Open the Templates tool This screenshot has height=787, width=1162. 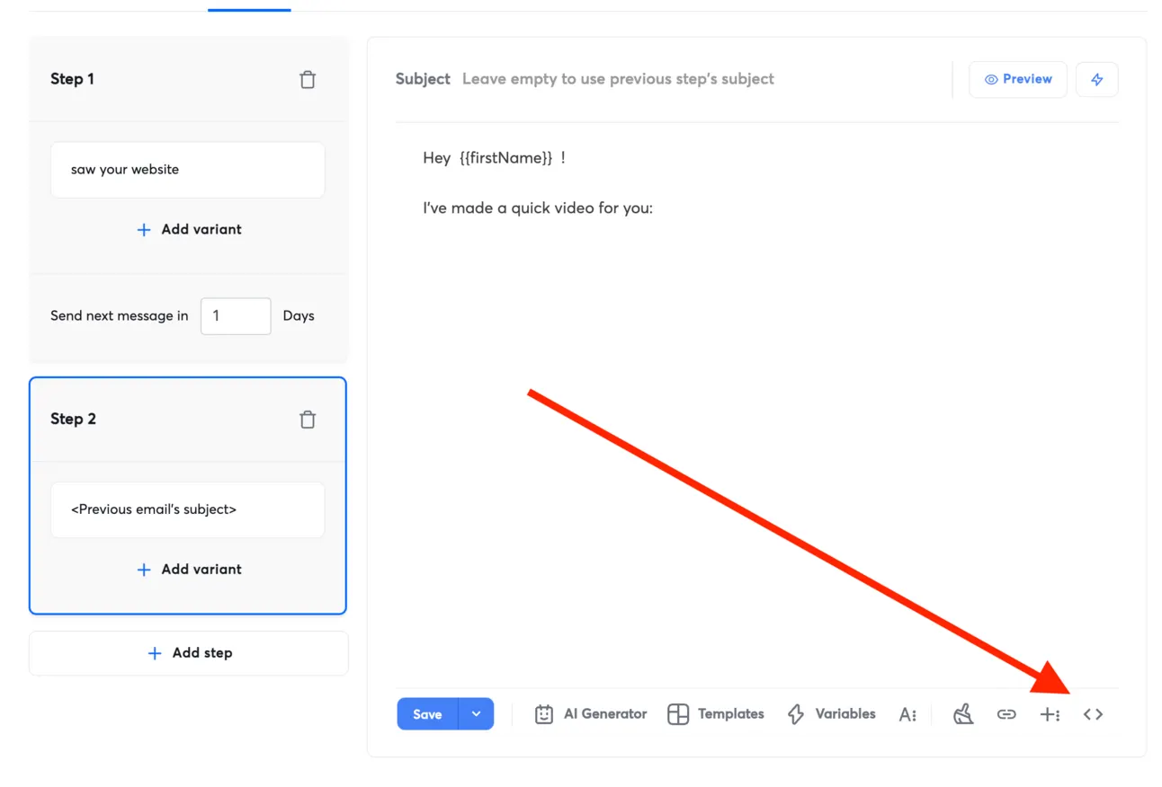point(716,714)
